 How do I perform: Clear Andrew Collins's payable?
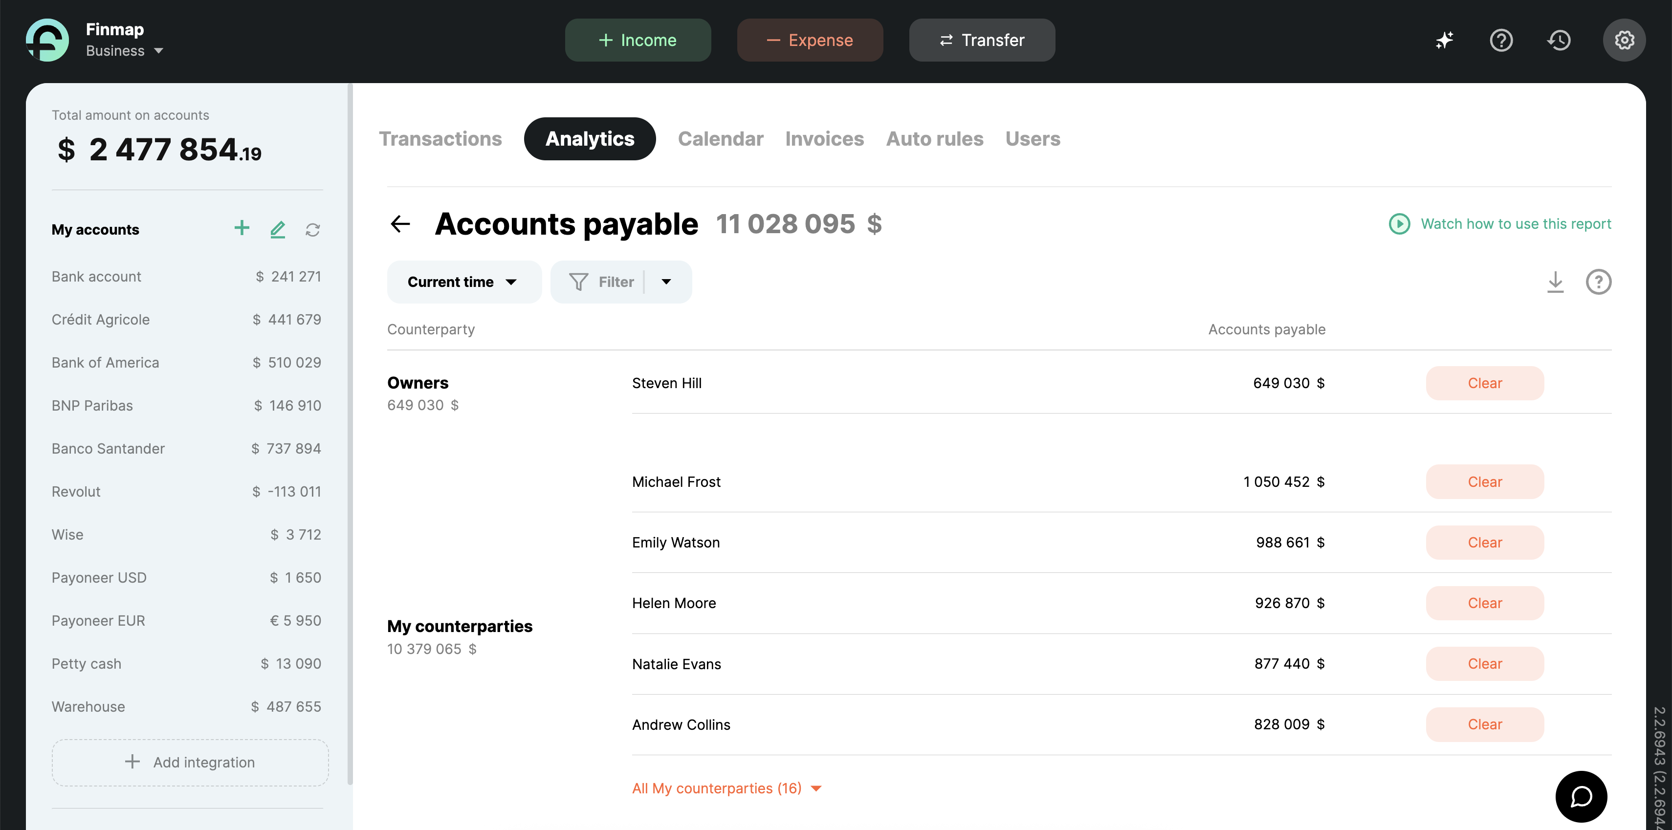(x=1484, y=724)
